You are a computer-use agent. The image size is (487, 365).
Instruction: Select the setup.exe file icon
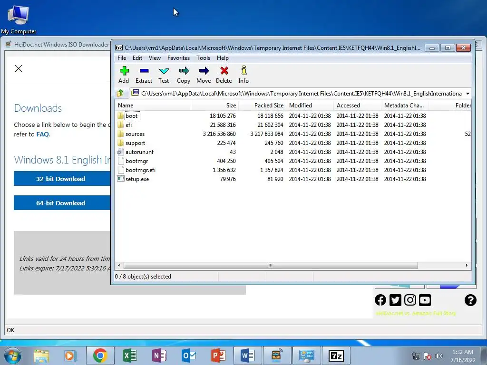pyautogui.click(x=120, y=179)
